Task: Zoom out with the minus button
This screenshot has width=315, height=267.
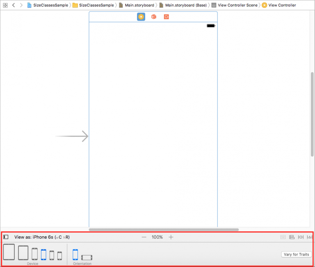Action: 144,237
